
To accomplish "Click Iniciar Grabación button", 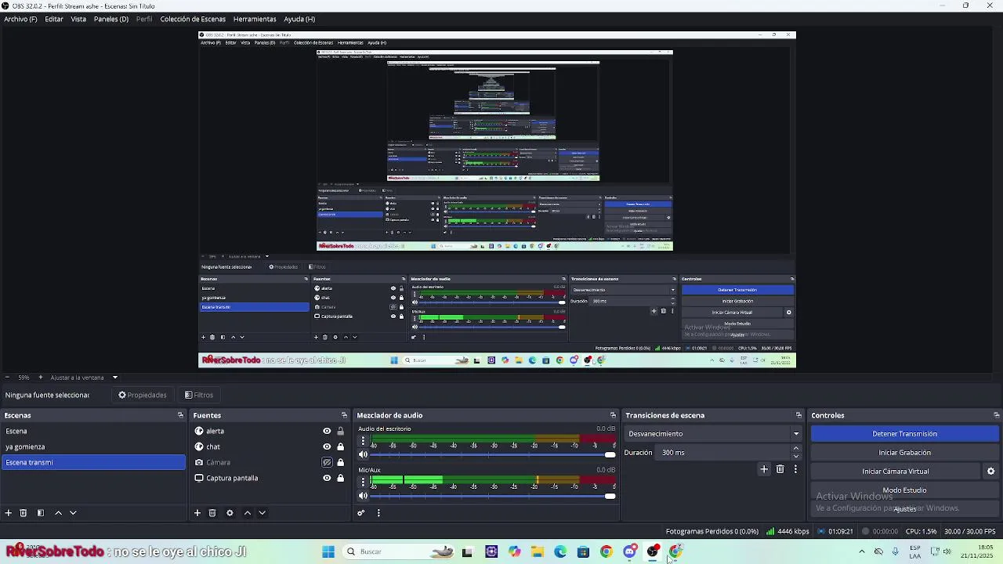I will pyautogui.click(x=904, y=453).
